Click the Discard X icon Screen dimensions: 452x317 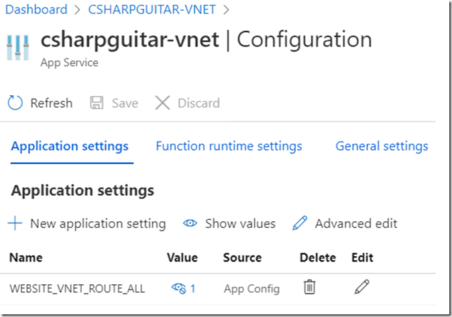click(162, 103)
